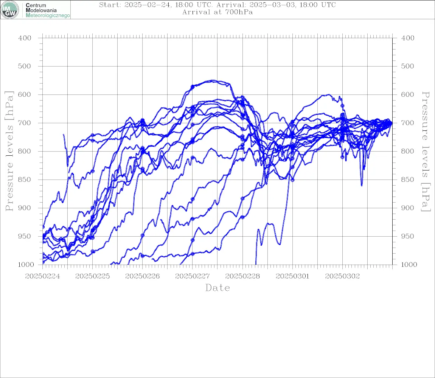Click the Start and Arrival title line

(x=217, y=5)
